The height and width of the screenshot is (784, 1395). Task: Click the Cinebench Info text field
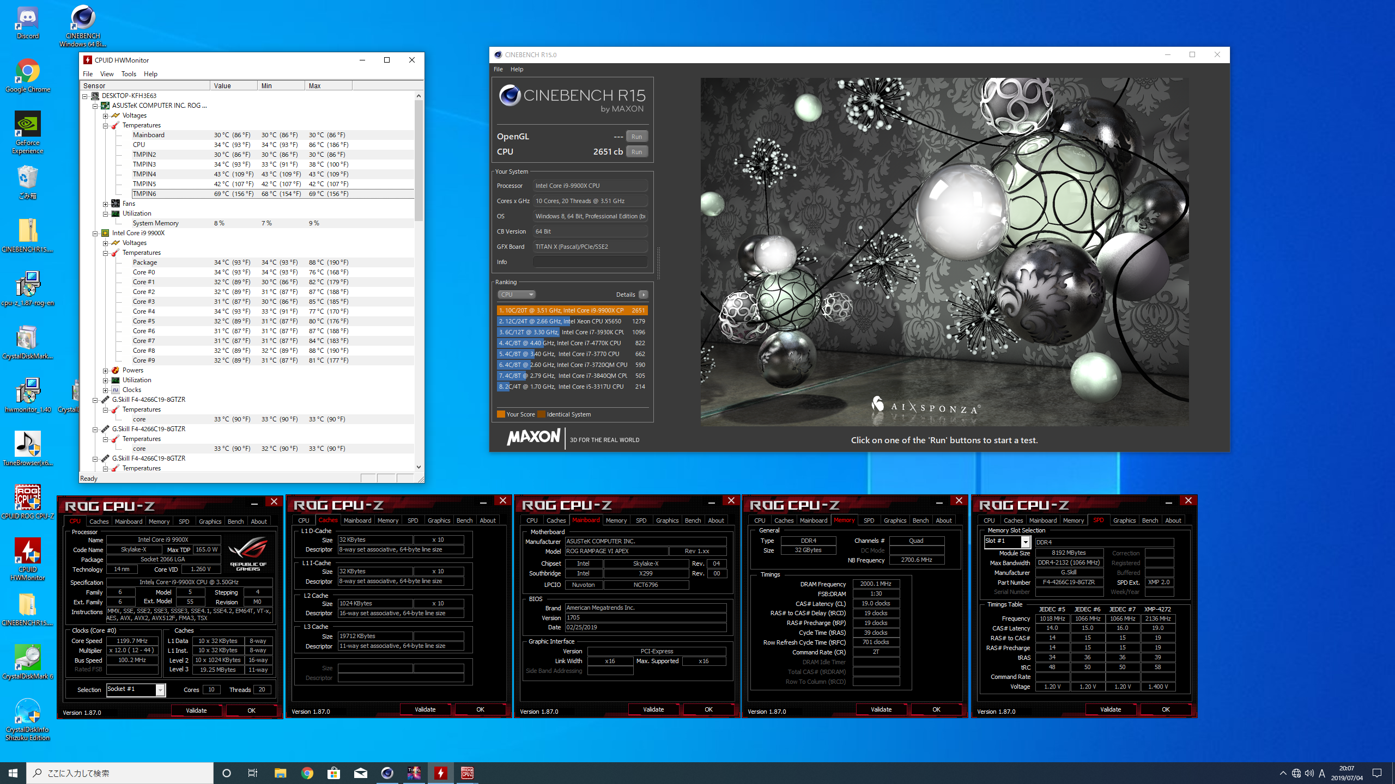pos(590,262)
